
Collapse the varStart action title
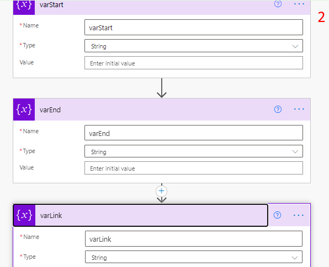51,5
